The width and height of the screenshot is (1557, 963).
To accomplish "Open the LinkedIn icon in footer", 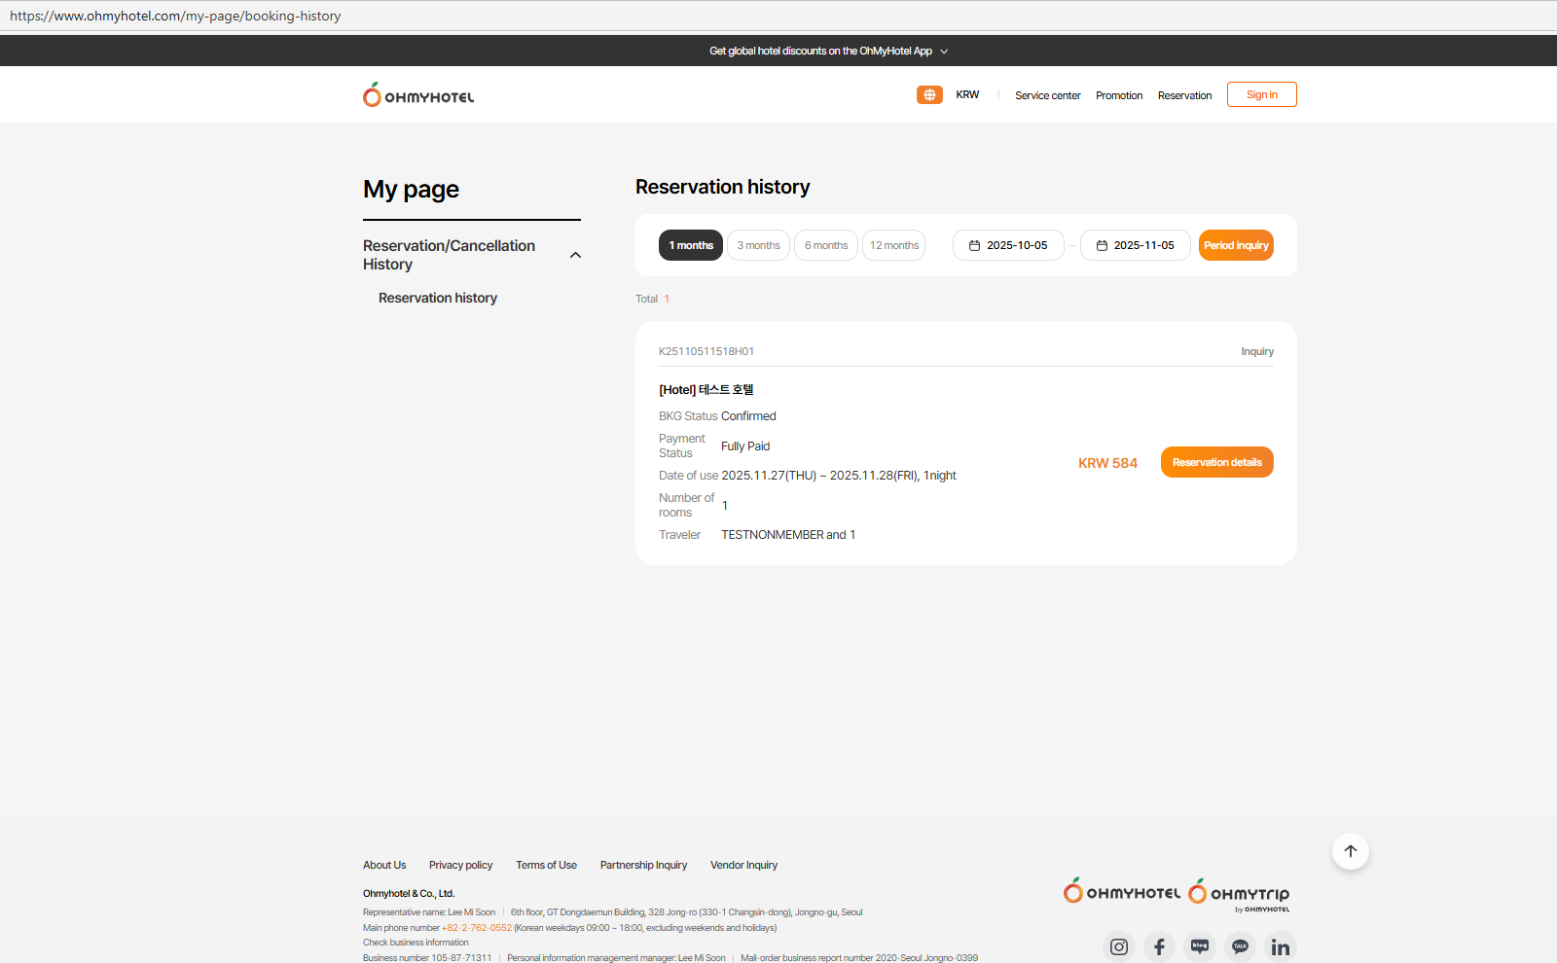I will click(1281, 946).
